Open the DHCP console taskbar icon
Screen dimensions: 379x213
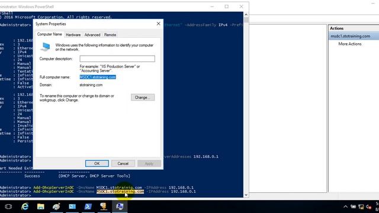(104, 206)
